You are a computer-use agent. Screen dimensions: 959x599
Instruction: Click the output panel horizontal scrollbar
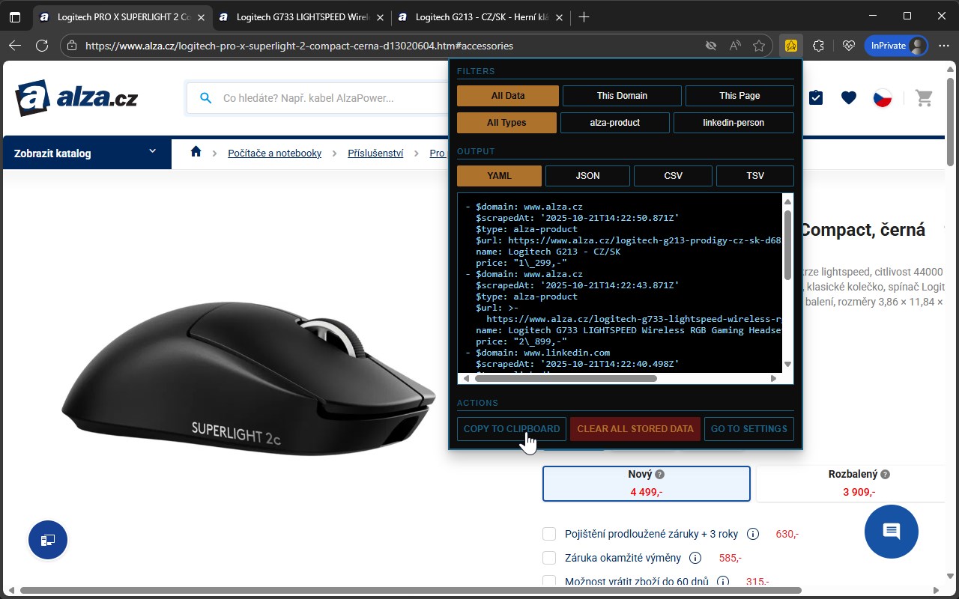click(x=566, y=378)
